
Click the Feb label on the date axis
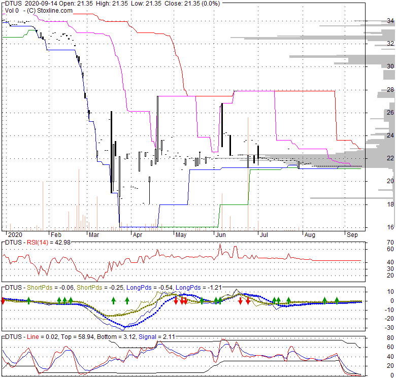56,235
